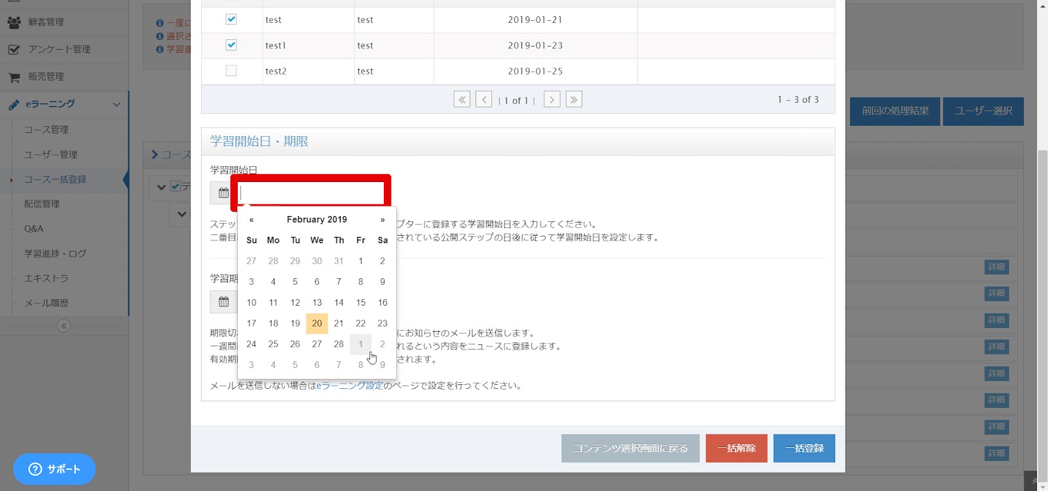Open the サポート help button

[x=54, y=469]
